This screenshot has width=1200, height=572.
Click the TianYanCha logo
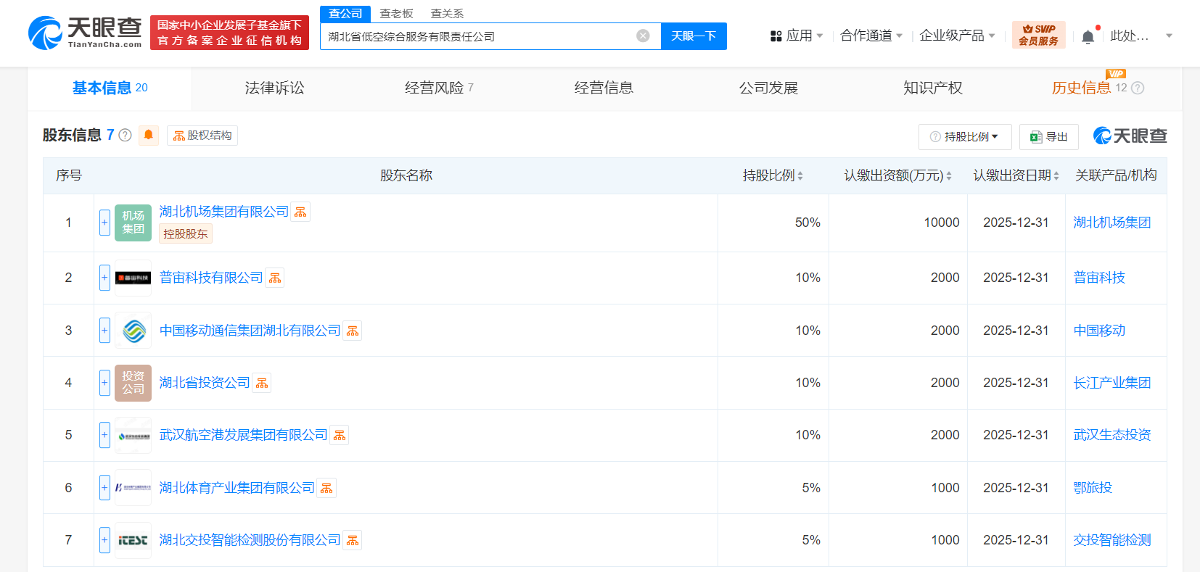click(85, 33)
